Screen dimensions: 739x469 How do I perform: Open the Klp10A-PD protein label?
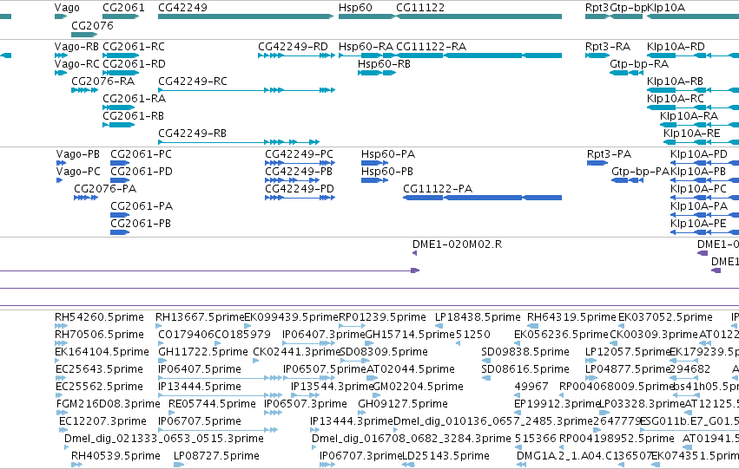(699, 154)
